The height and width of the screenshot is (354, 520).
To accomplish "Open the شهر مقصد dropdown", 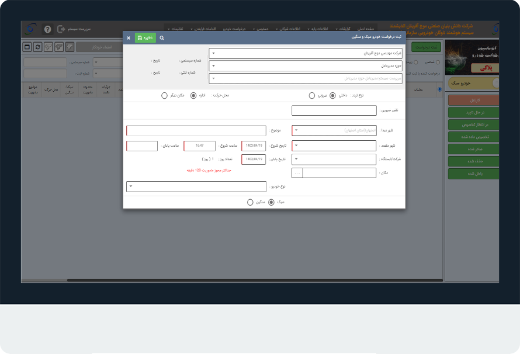I will [334, 145].
